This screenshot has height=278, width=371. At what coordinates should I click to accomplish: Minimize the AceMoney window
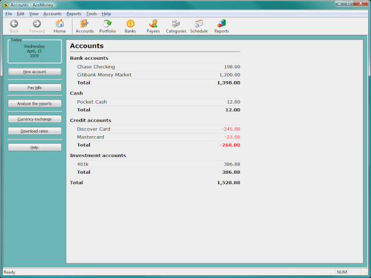click(x=340, y=3)
